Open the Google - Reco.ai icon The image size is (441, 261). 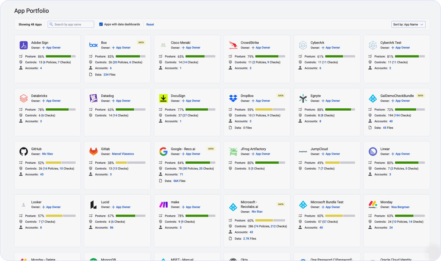163,151
